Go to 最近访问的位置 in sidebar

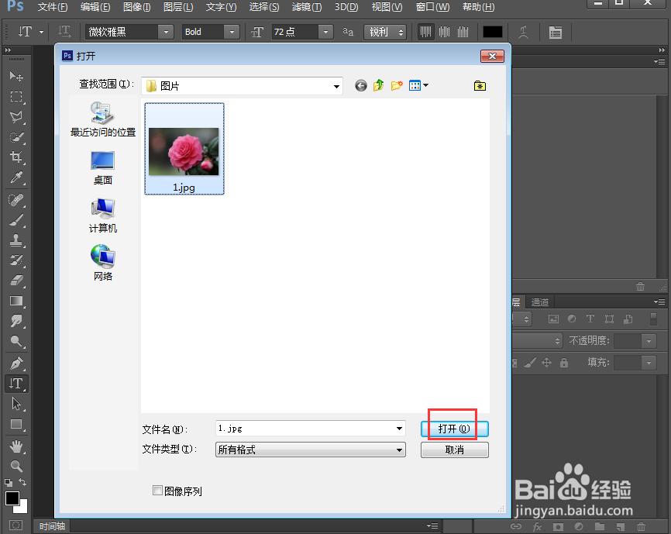pos(103,119)
